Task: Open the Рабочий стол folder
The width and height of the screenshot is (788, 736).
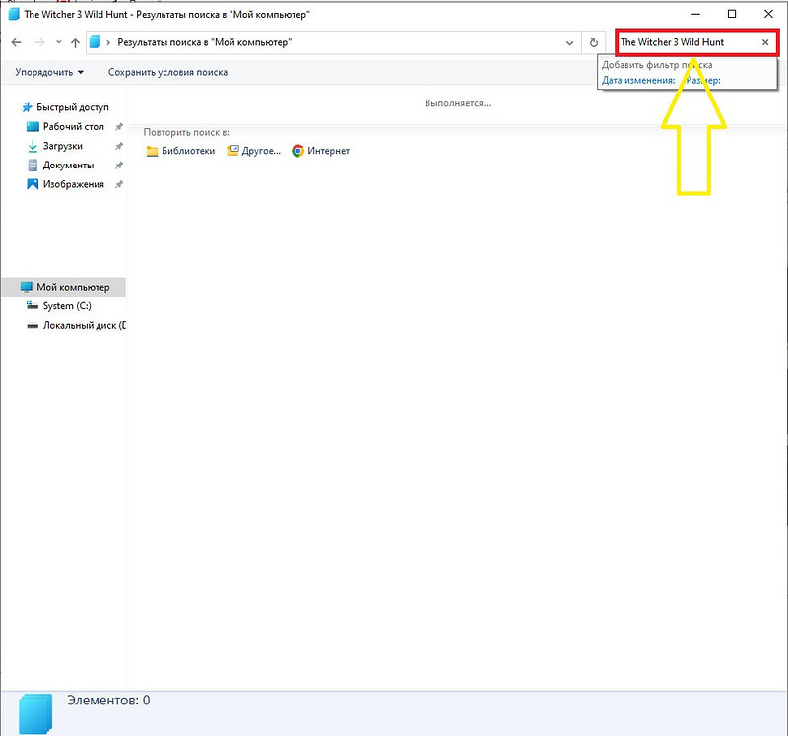Action: click(x=73, y=127)
